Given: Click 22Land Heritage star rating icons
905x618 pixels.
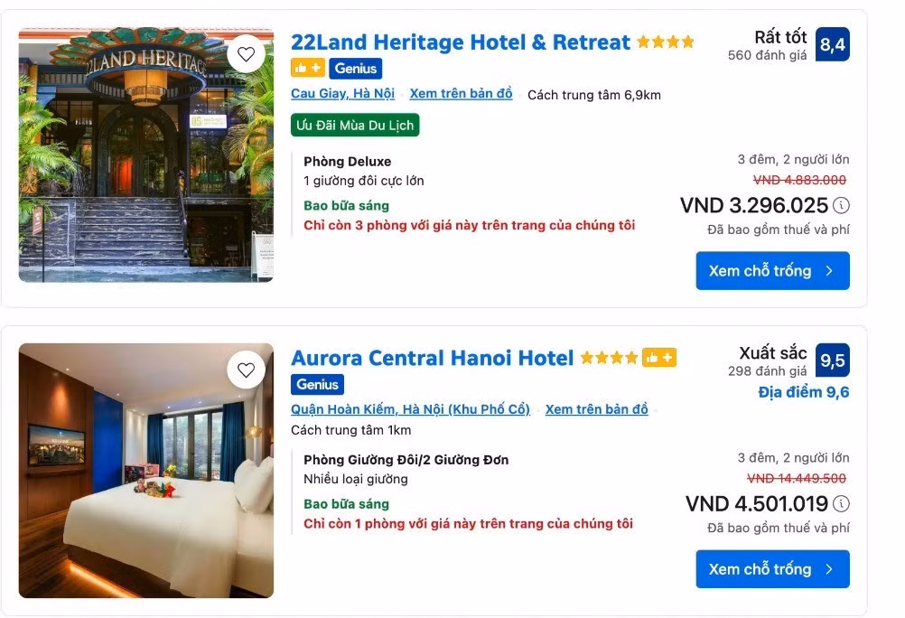Looking at the screenshot, I should click(x=666, y=42).
